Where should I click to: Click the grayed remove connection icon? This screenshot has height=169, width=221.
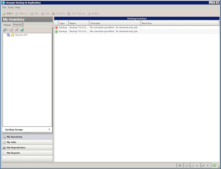(x=17, y=30)
